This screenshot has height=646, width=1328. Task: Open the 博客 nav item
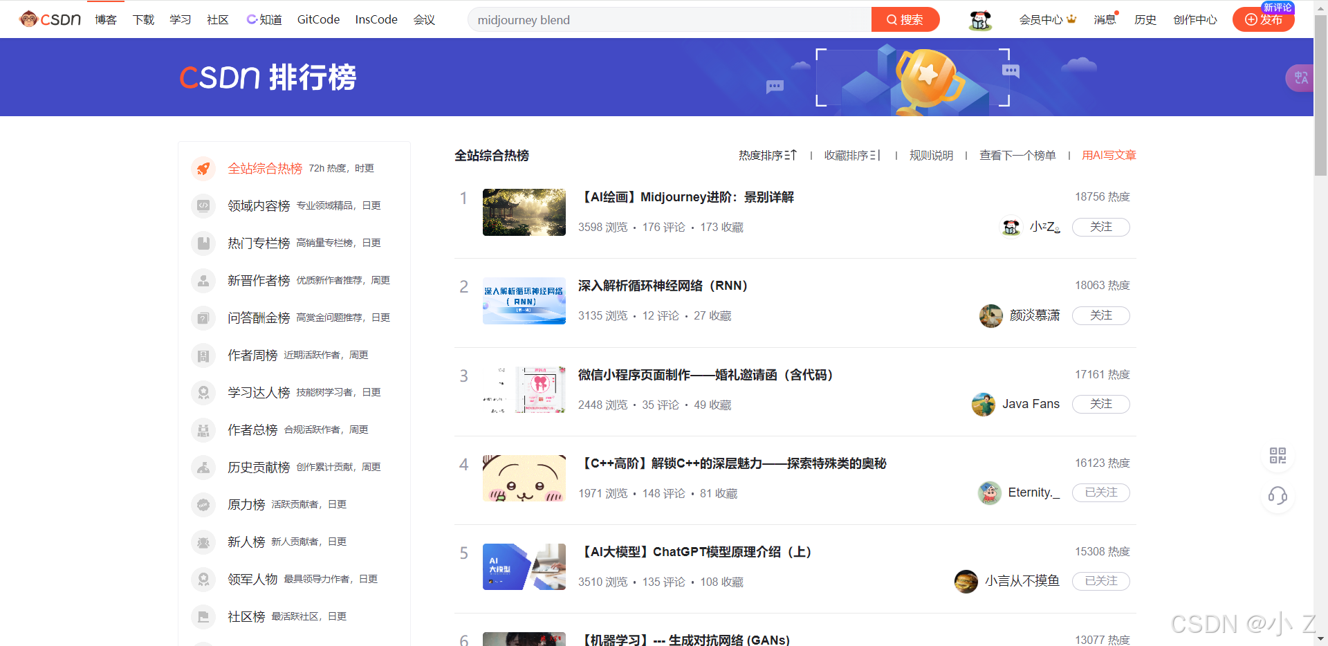pyautogui.click(x=106, y=20)
